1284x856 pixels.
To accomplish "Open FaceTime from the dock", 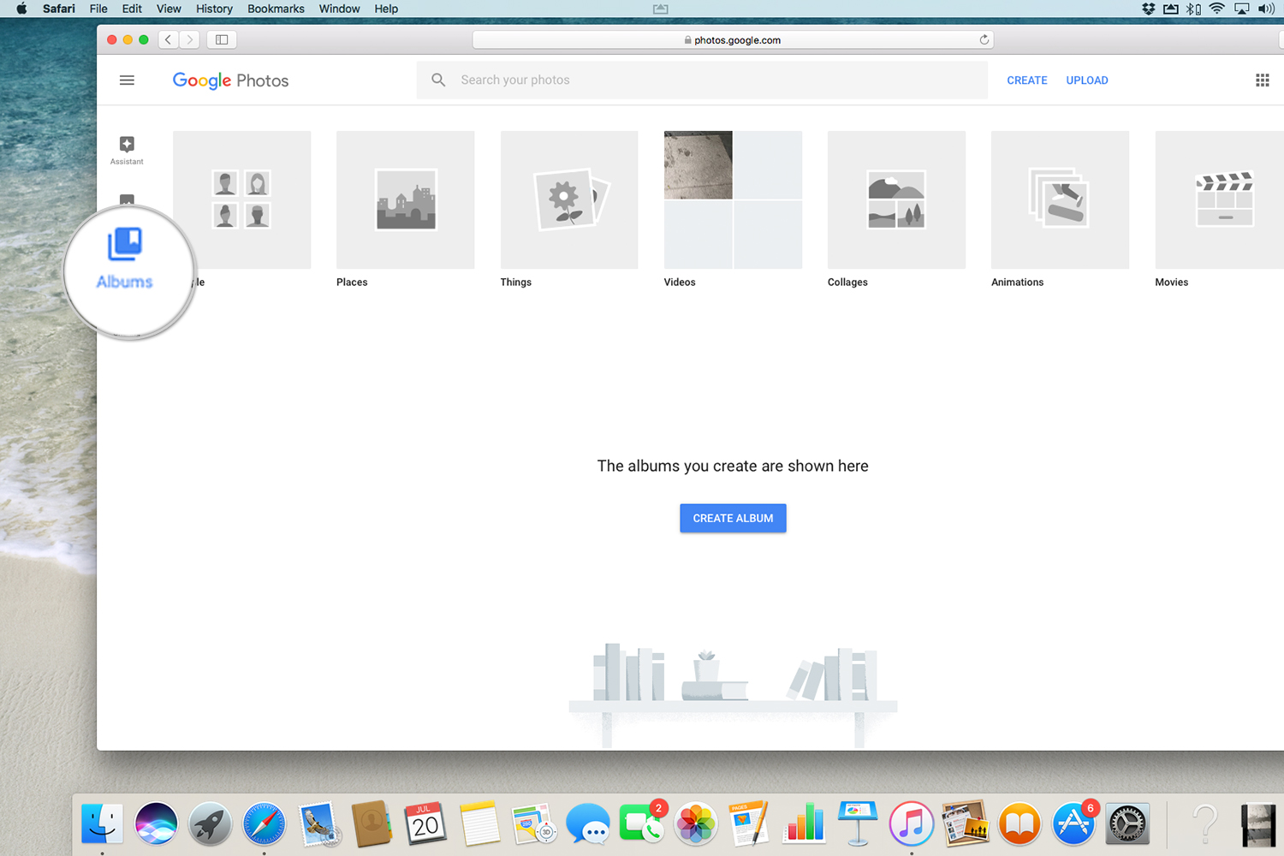I will coord(641,824).
